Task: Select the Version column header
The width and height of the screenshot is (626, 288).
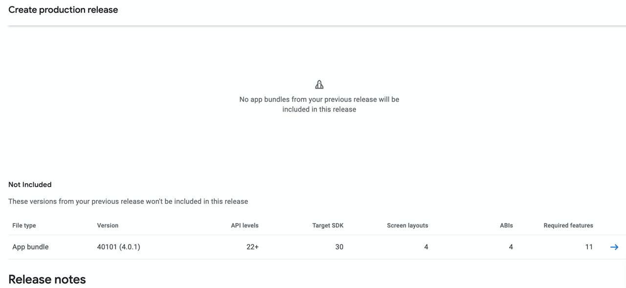Action: pyautogui.click(x=108, y=225)
